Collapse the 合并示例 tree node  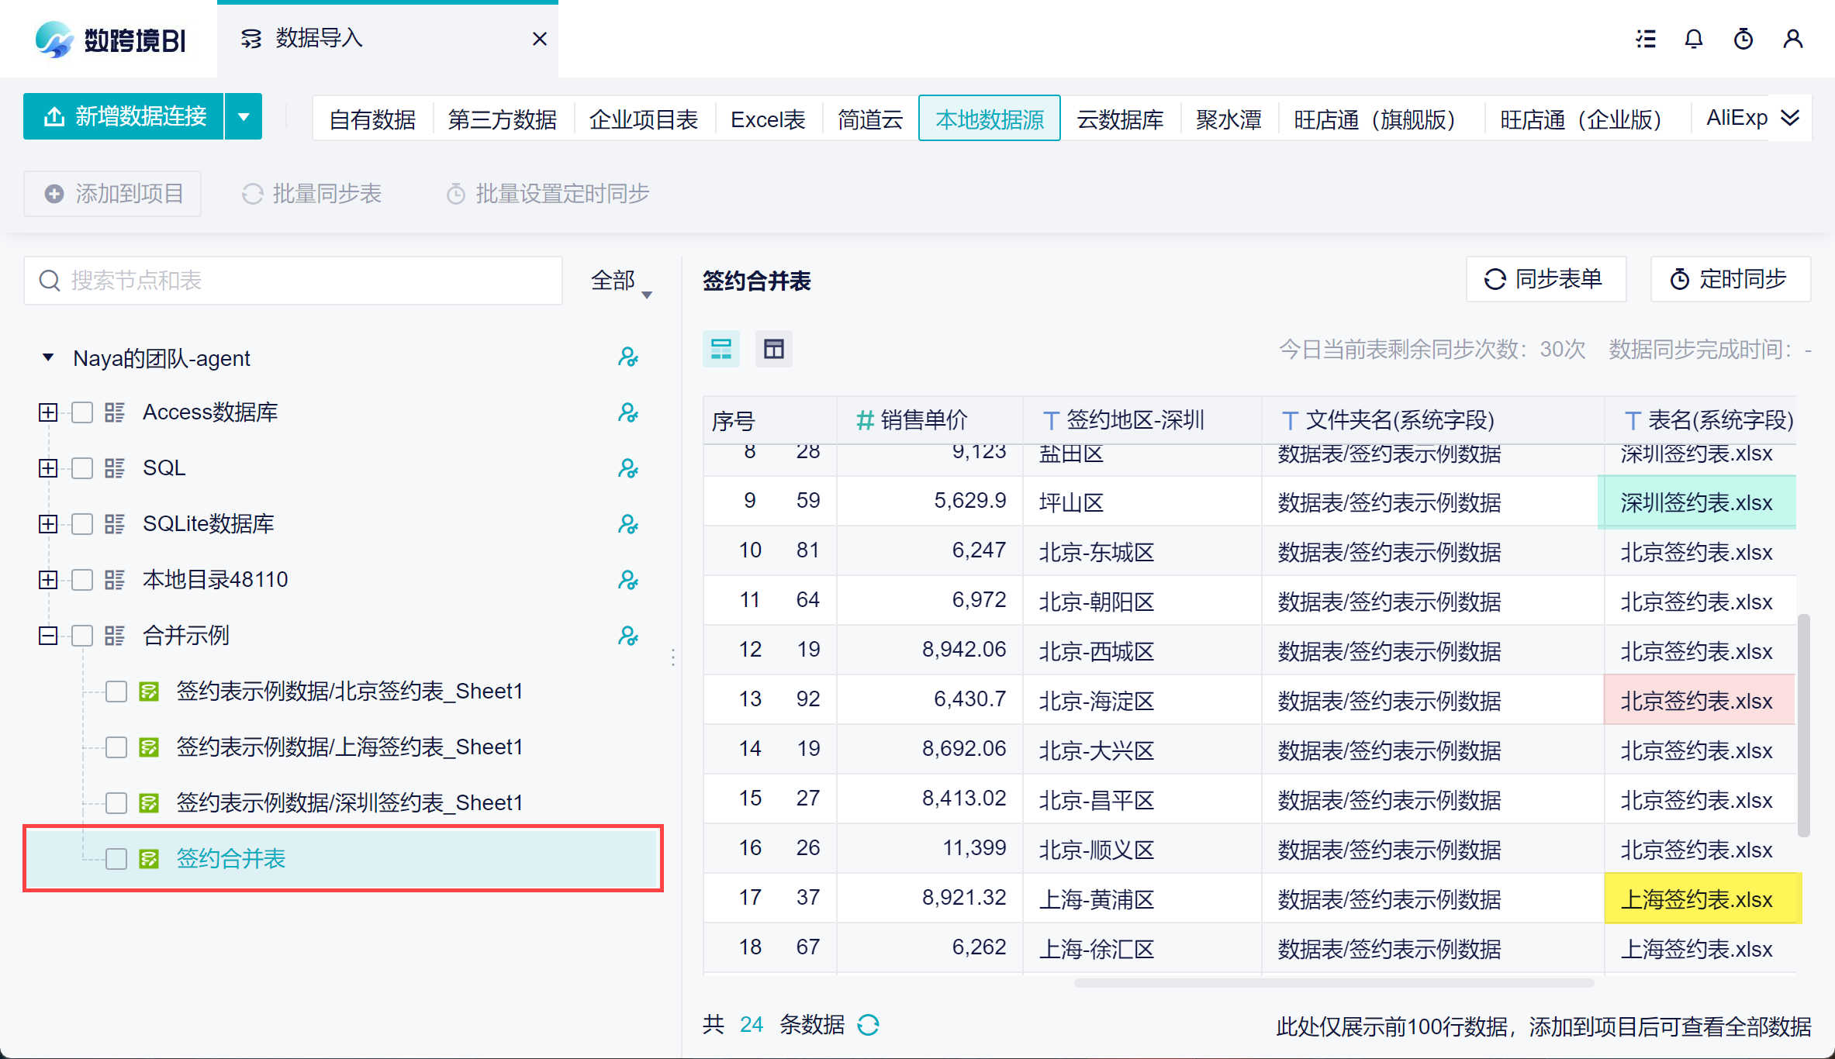point(48,636)
